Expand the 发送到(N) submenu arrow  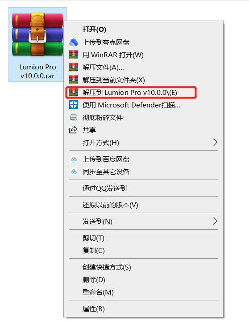click(215, 221)
